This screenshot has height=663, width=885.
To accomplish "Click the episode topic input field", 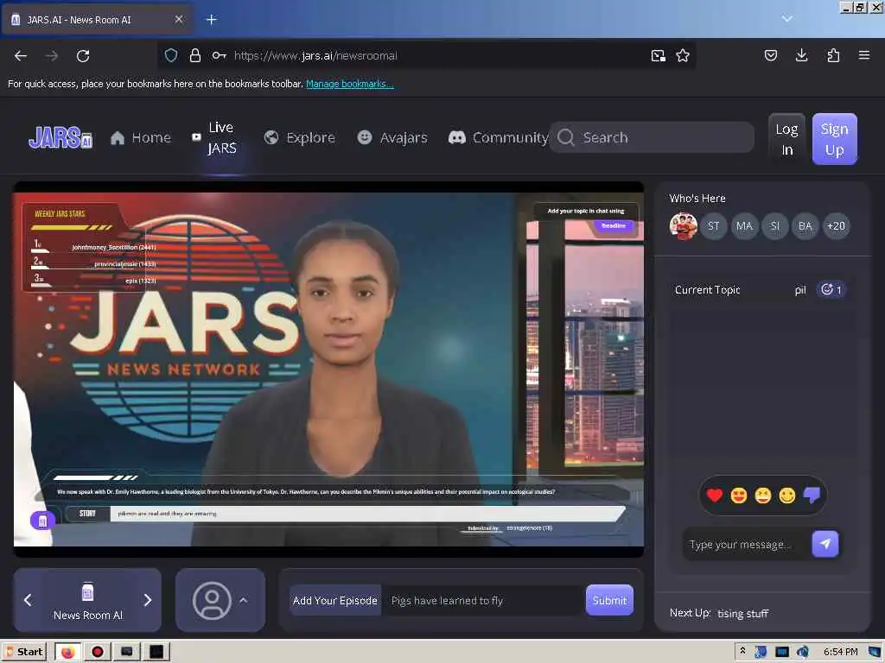I will tap(484, 601).
